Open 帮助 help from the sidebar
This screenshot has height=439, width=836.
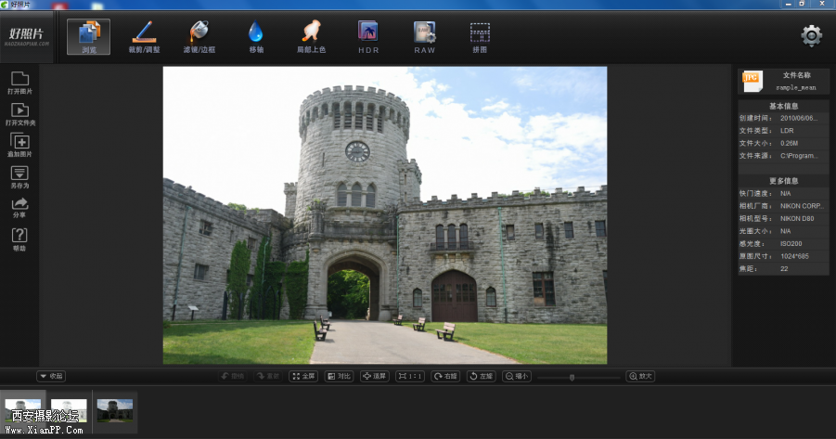point(19,240)
